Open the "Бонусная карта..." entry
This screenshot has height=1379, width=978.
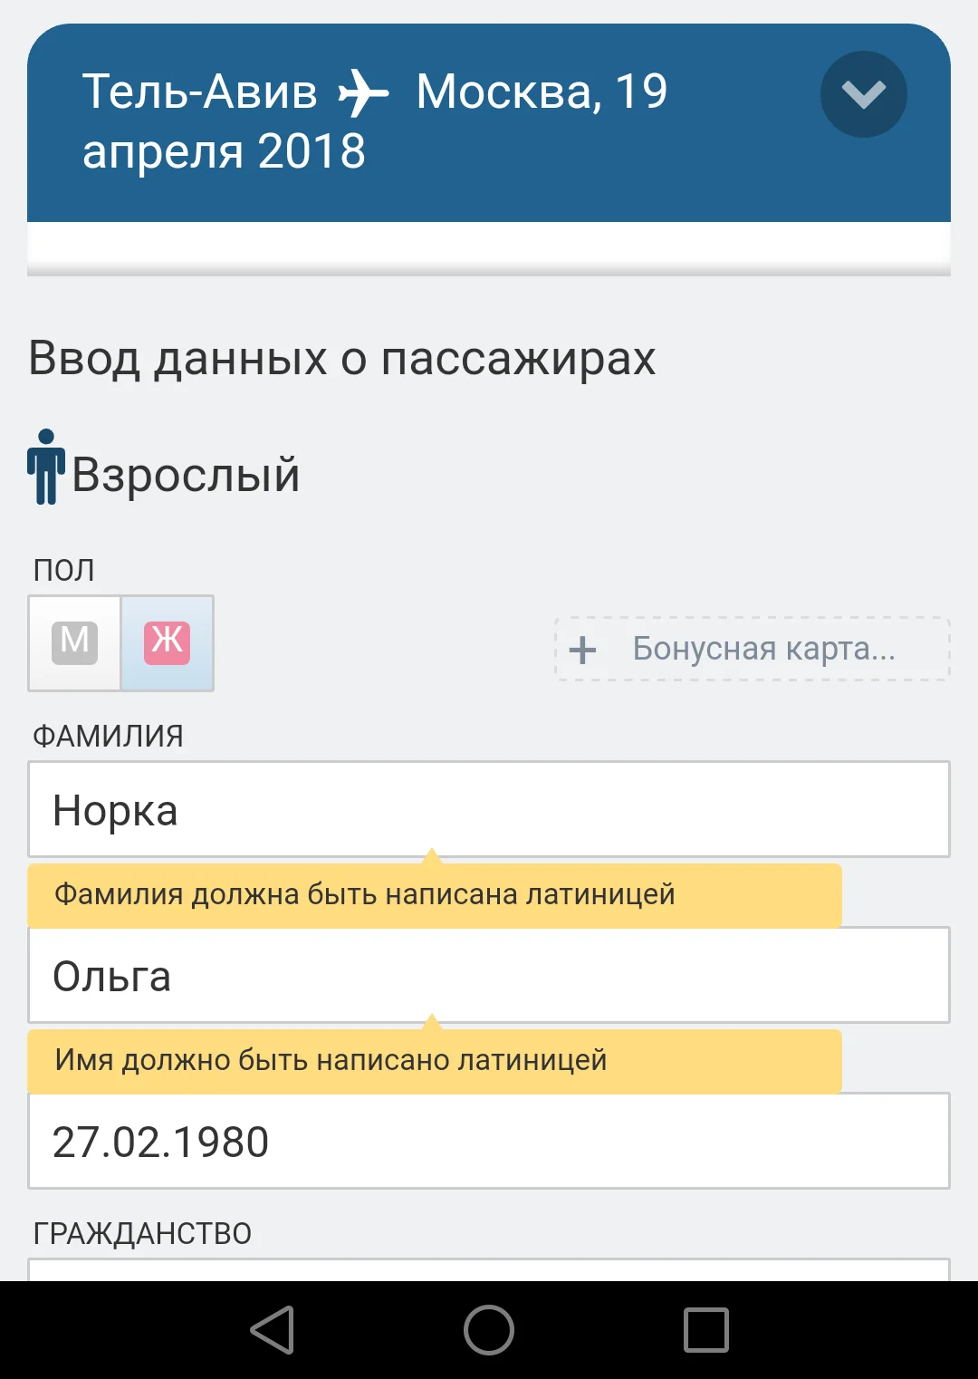point(763,649)
